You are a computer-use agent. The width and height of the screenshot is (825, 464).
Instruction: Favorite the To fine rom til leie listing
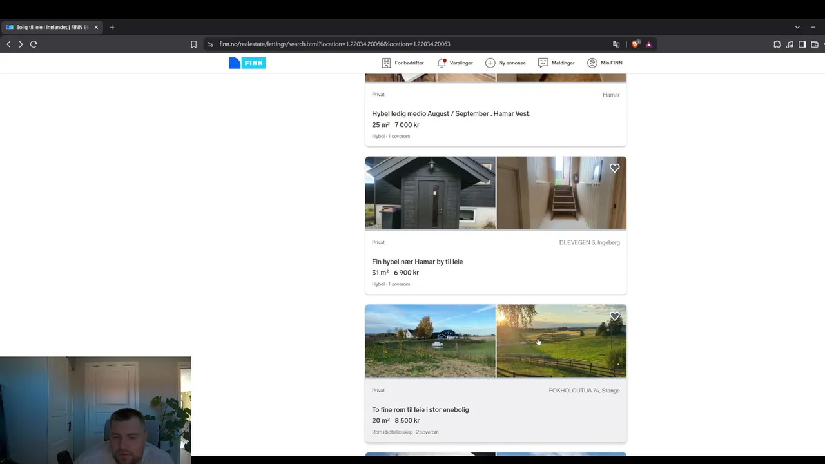[615, 316]
